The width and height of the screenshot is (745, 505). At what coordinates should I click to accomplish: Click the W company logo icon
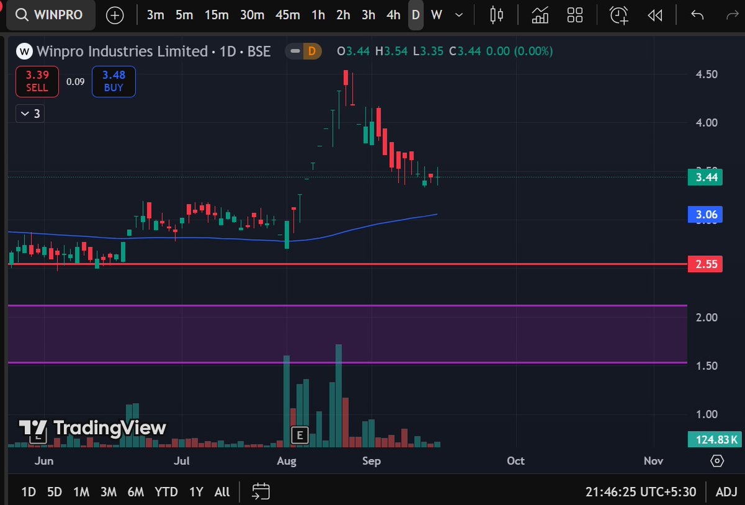click(24, 51)
